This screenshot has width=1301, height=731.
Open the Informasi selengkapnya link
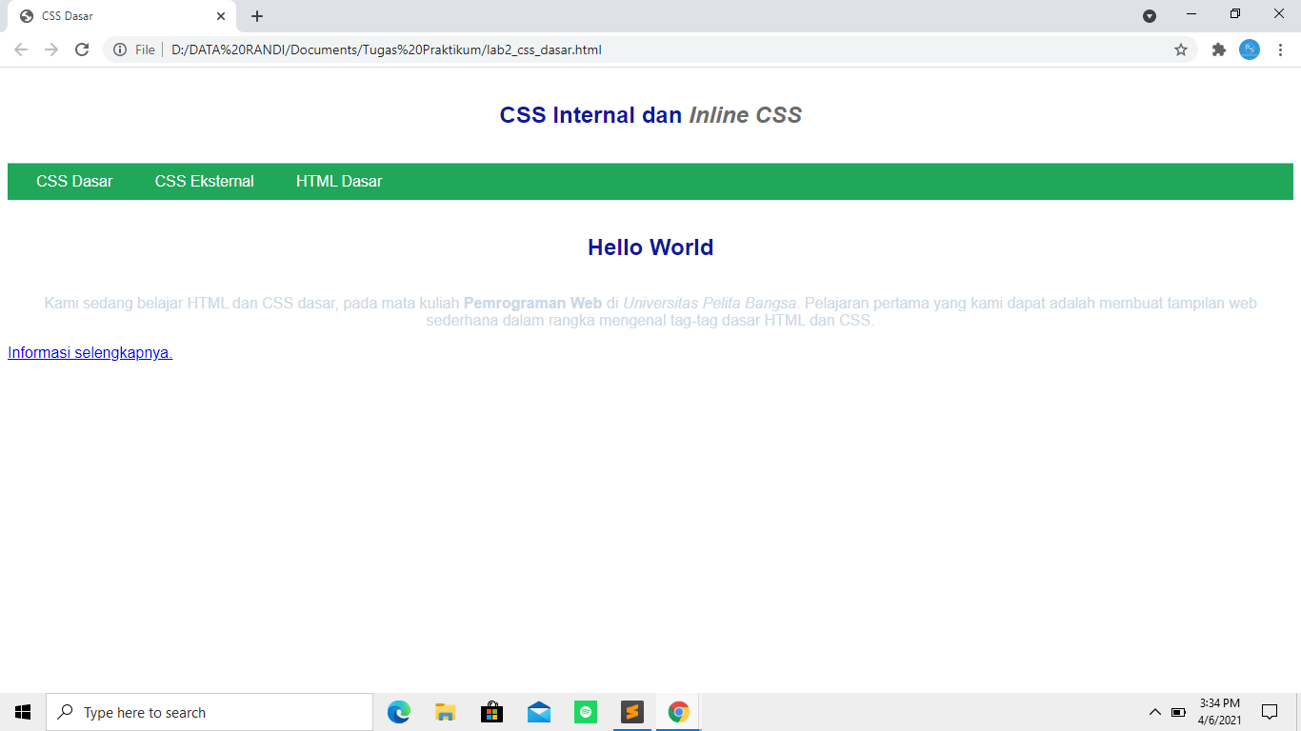point(89,352)
